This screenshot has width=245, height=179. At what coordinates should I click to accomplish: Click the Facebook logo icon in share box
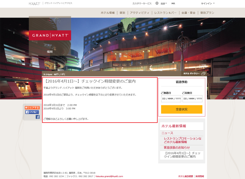[x=37, y=117]
